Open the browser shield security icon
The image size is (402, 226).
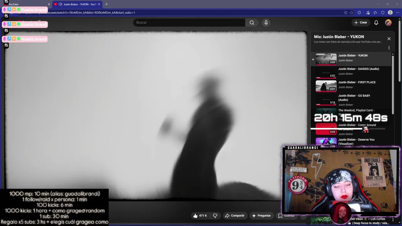pyautogui.click(x=383, y=13)
